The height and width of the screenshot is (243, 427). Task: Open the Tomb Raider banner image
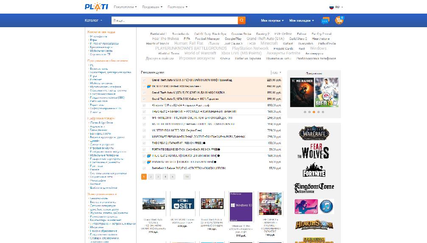(302, 92)
